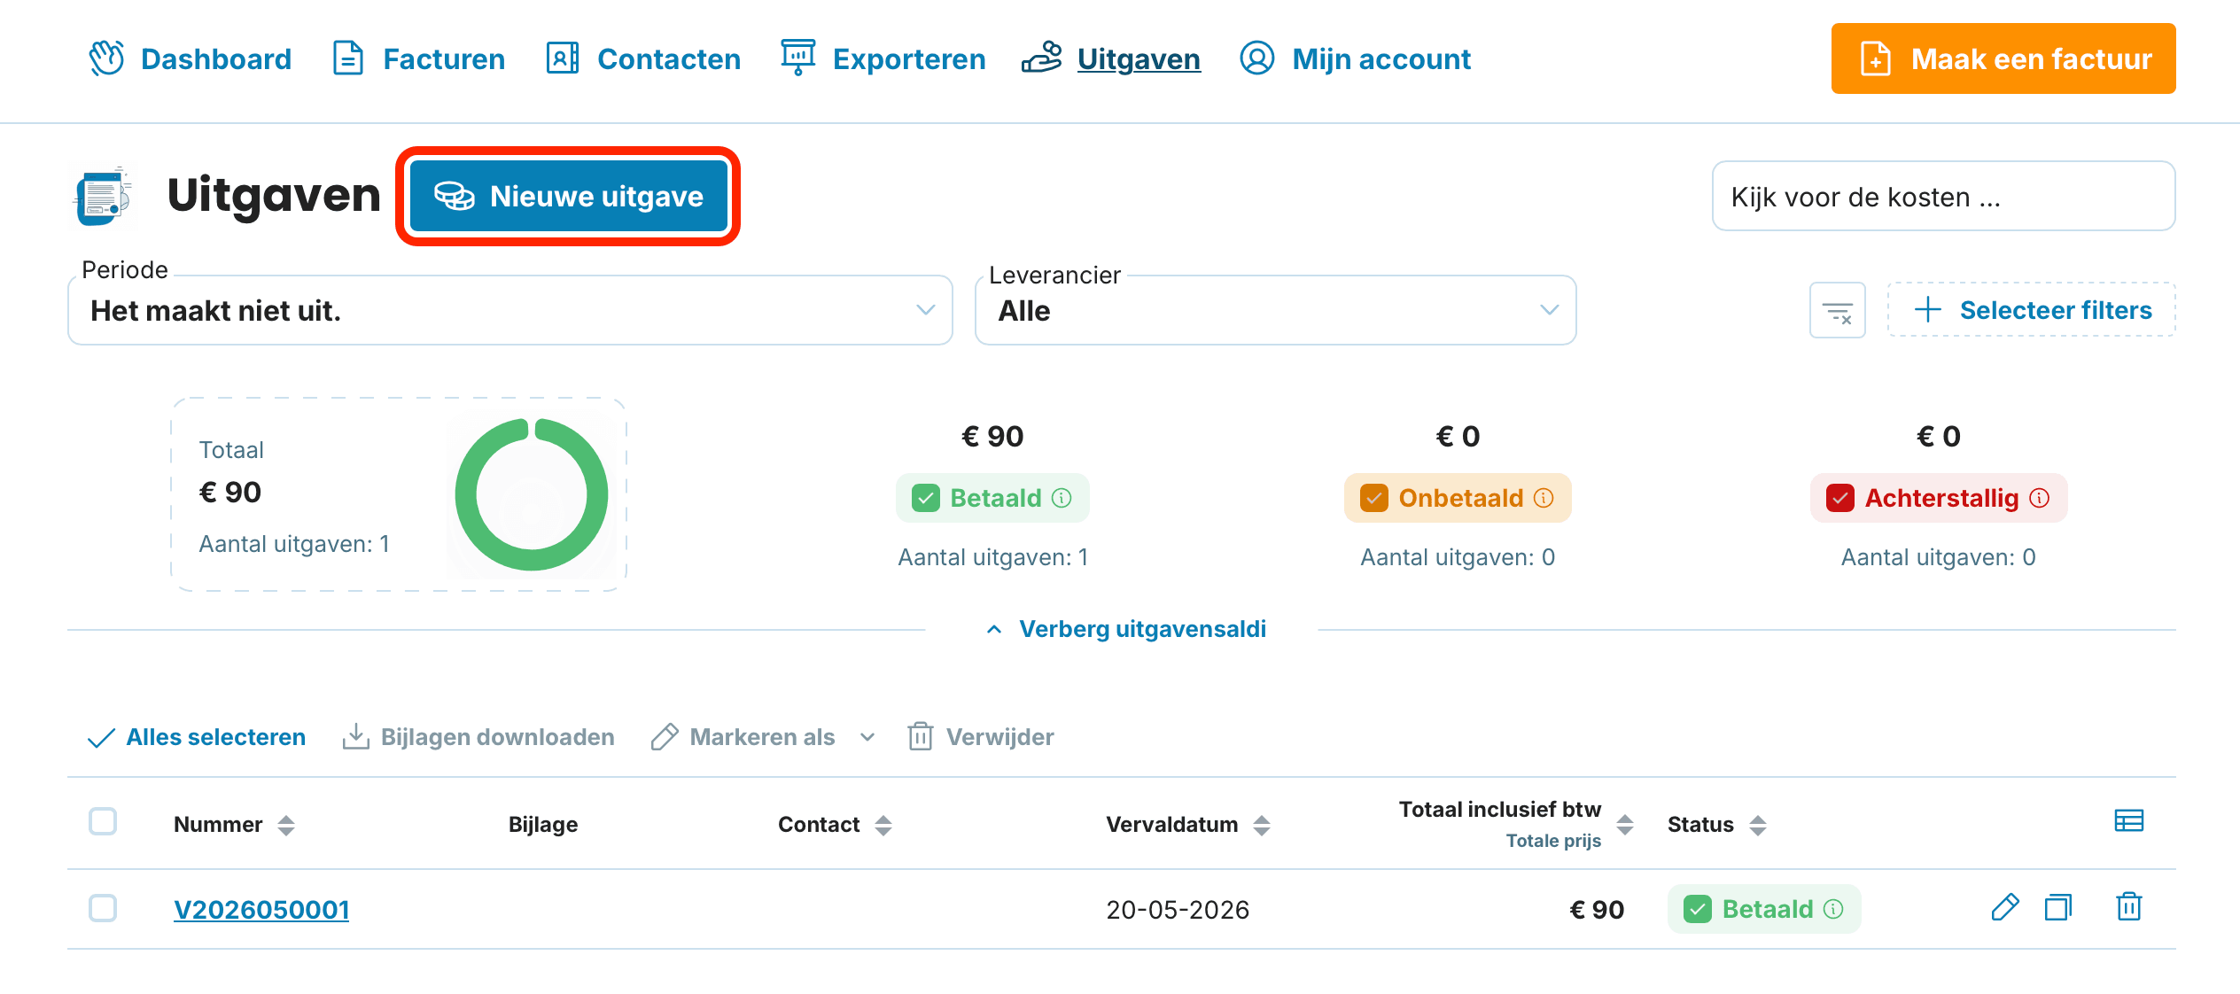The height and width of the screenshot is (994, 2240).
Task: Click the Bijlagen downloaden download icon
Action: (355, 736)
